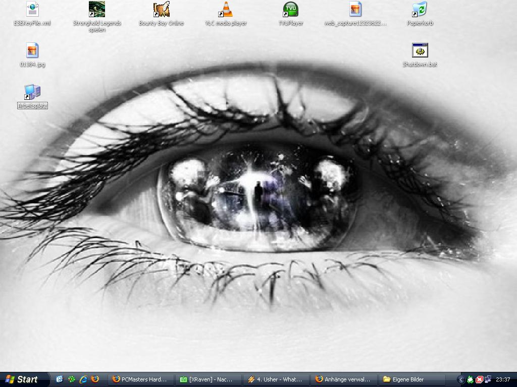
Task: Switch to the [XRaven] taskbar window
Action: [209, 379]
